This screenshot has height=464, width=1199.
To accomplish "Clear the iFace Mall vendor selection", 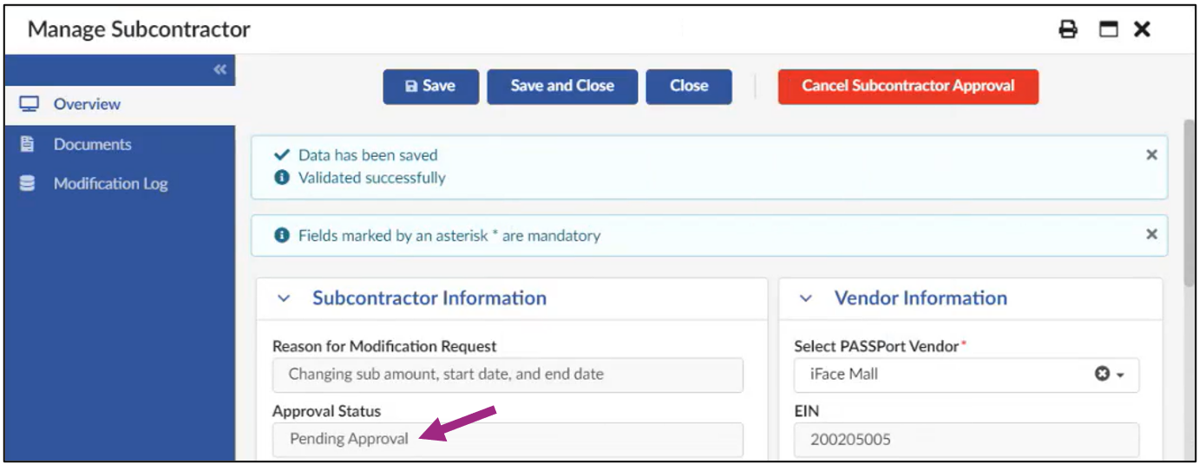I will [1102, 375].
